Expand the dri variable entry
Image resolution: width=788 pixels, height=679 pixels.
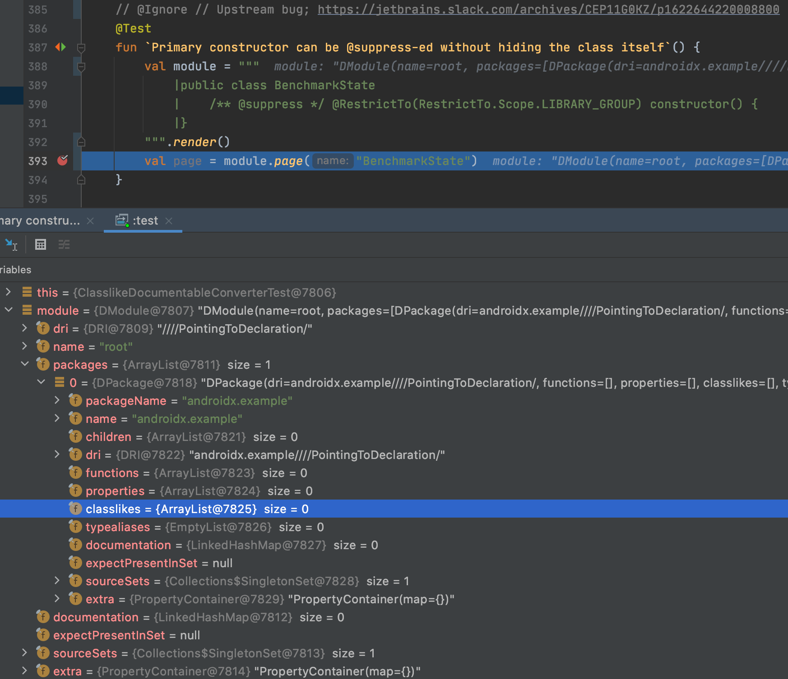(x=25, y=328)
